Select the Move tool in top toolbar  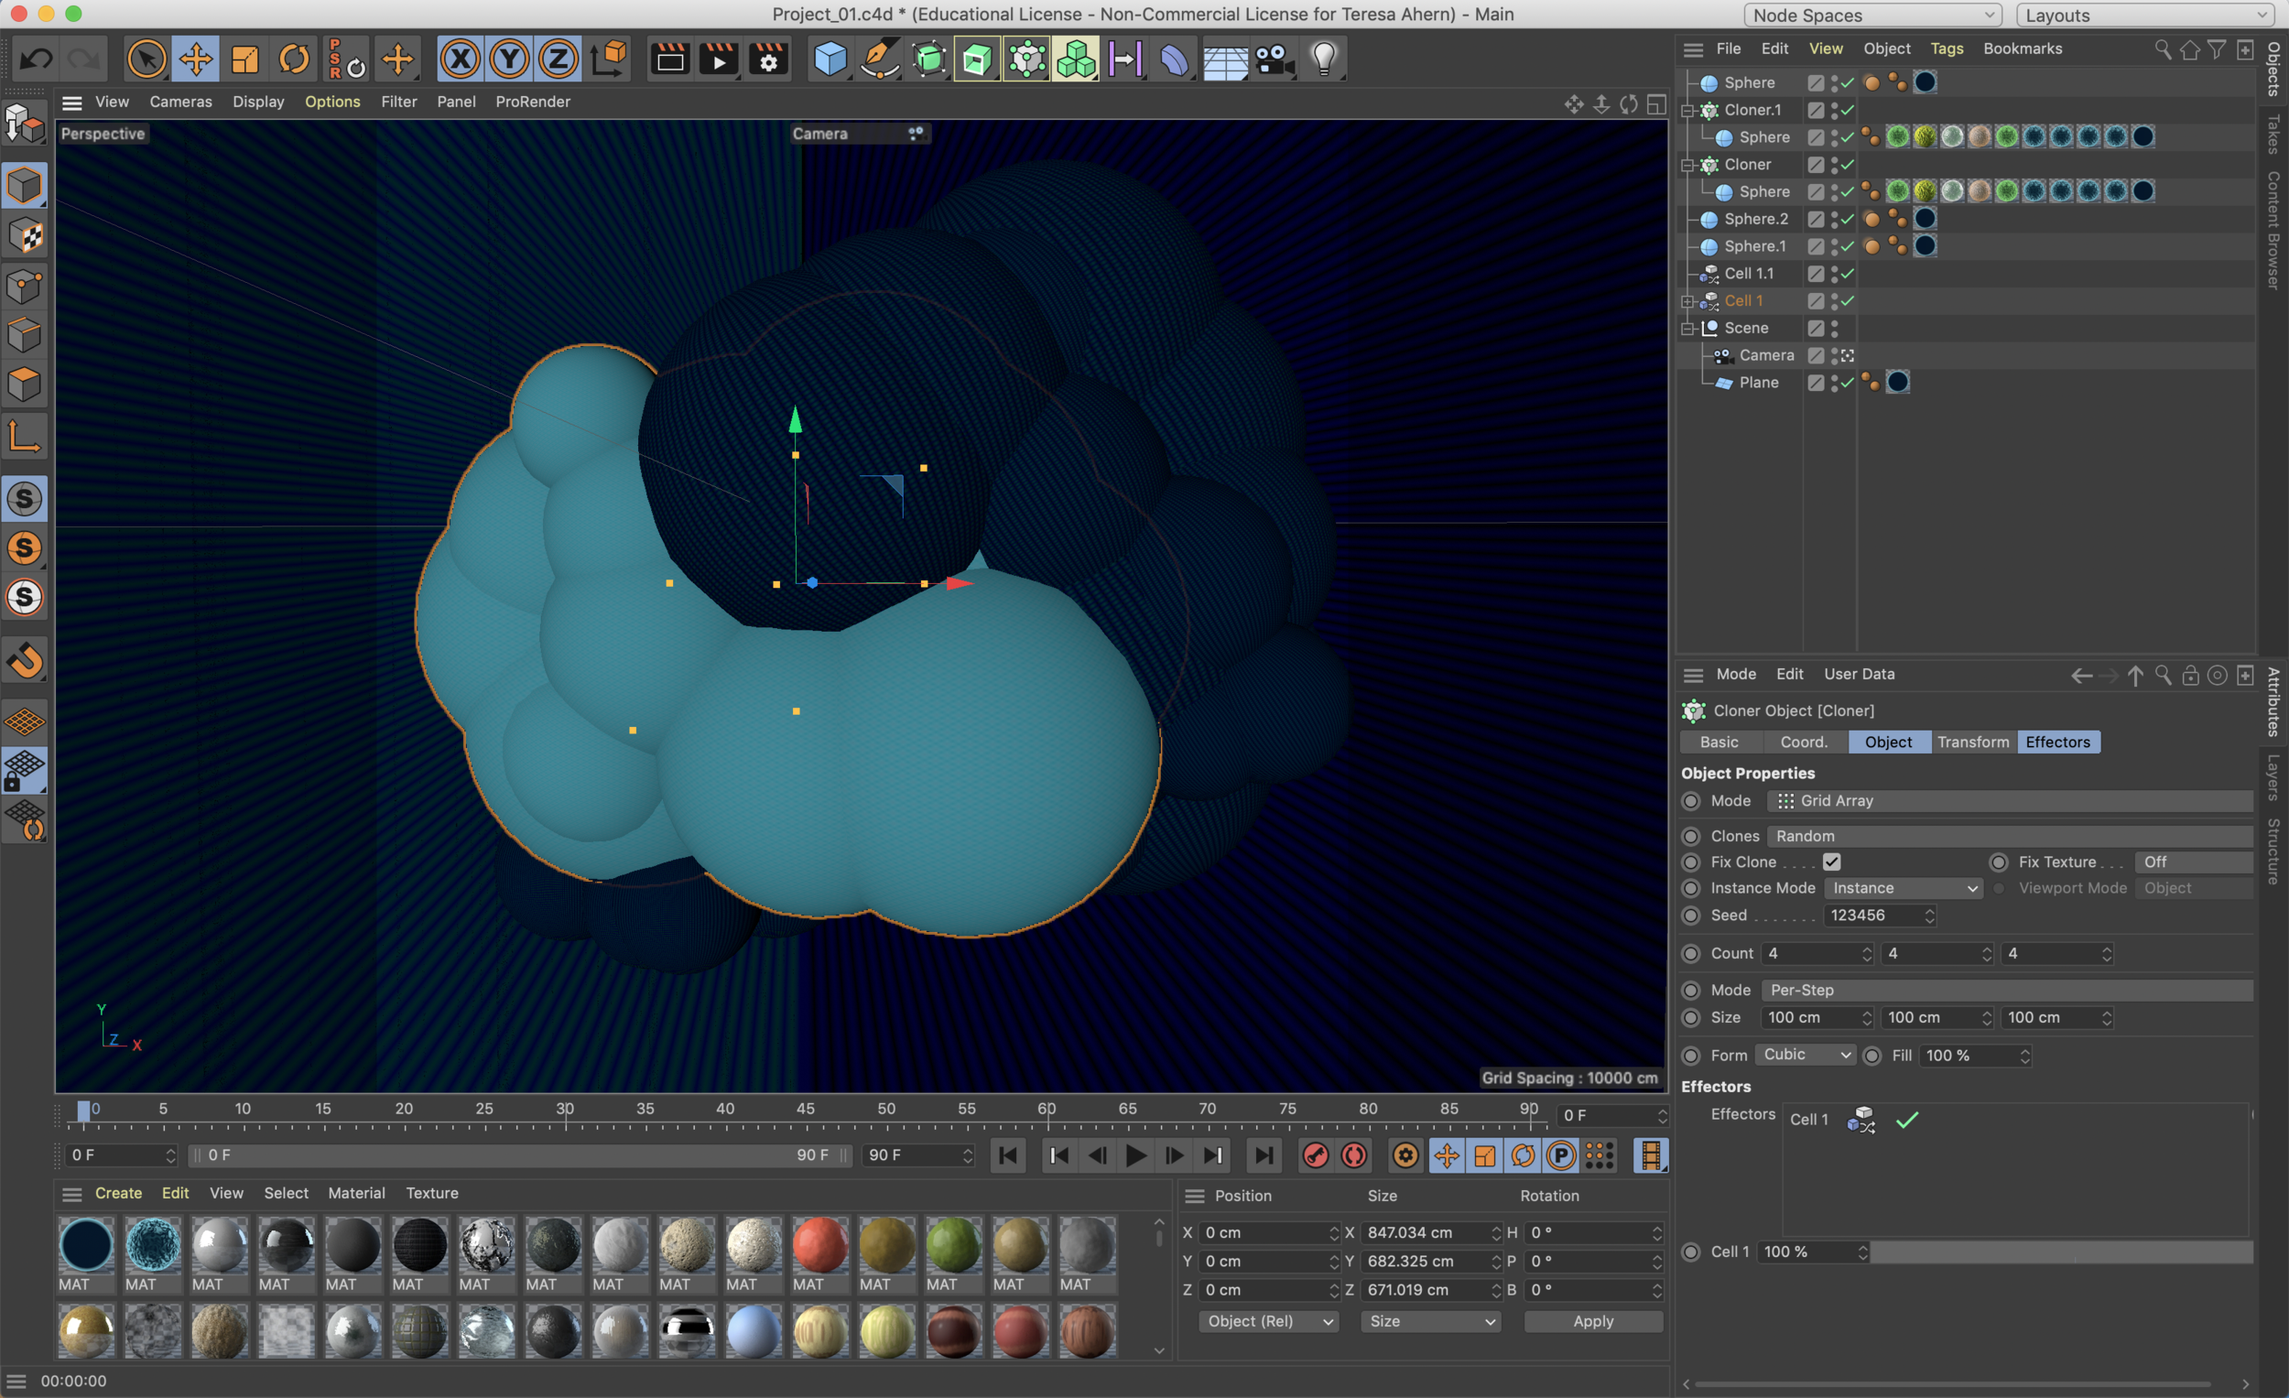[195, 60]
